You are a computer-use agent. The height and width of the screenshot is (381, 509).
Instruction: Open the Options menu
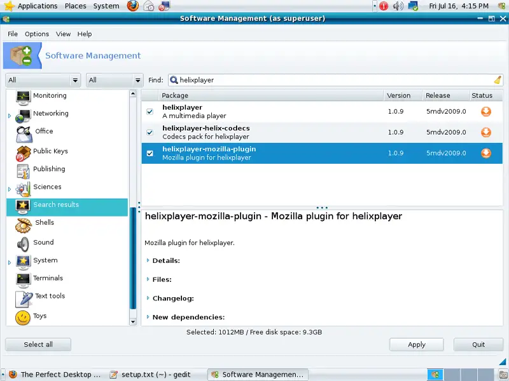tap(37, 34)
